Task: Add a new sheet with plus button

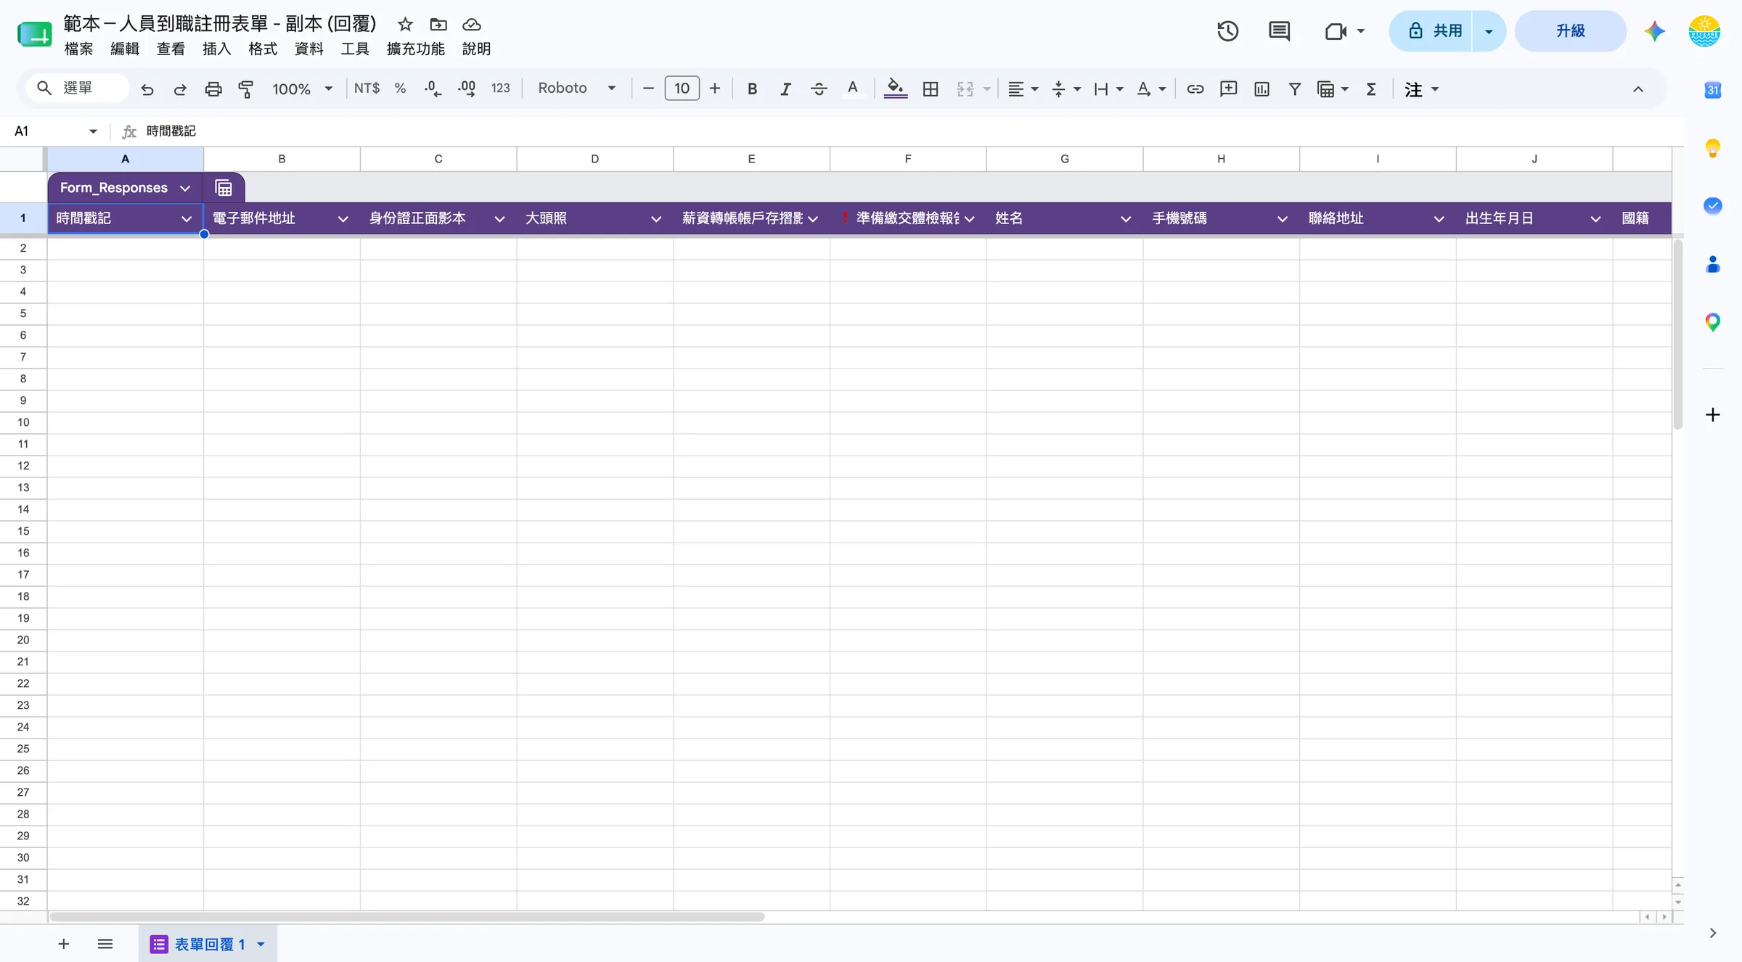Action: click(64, 944)
